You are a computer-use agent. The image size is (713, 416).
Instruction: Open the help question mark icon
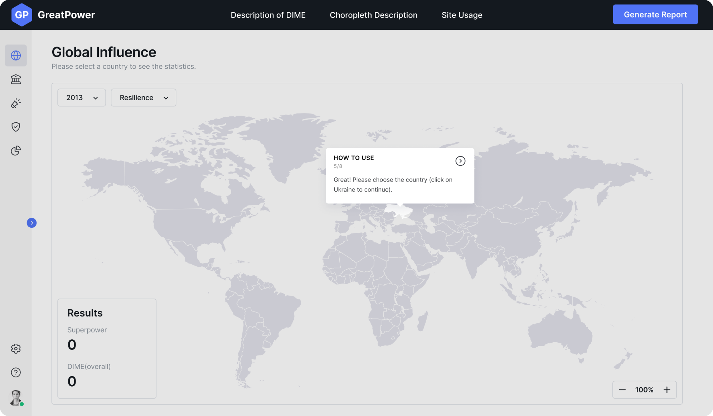[x=16, y=372]
